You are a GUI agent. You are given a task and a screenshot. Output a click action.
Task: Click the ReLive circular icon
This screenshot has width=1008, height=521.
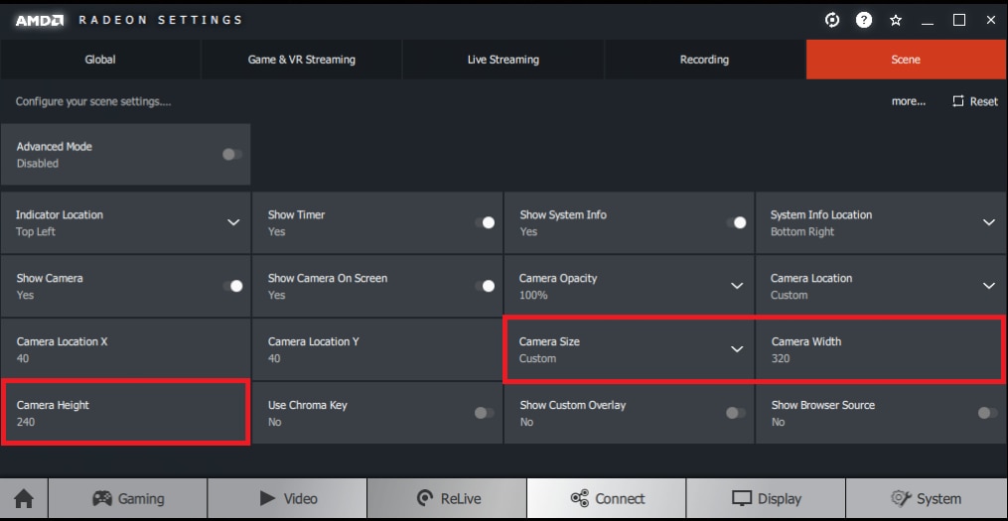[424, 498]
